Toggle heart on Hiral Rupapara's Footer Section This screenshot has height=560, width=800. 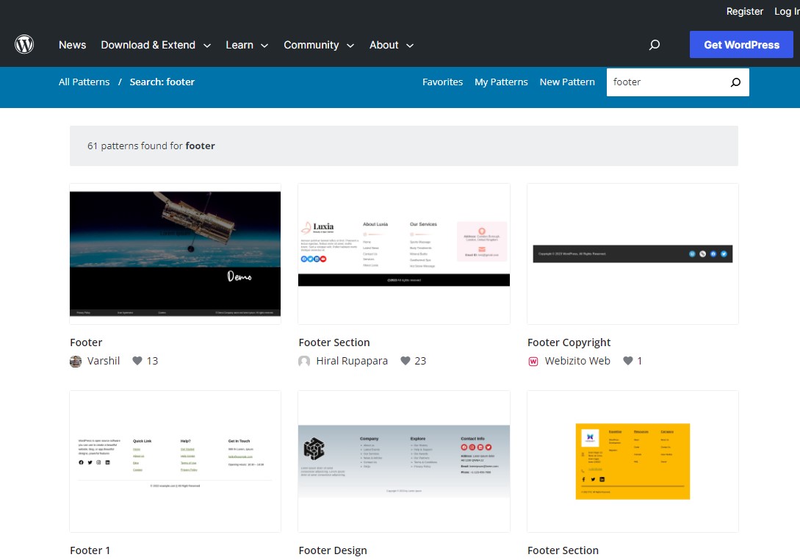pyautogui.click(x=406, y=361)
